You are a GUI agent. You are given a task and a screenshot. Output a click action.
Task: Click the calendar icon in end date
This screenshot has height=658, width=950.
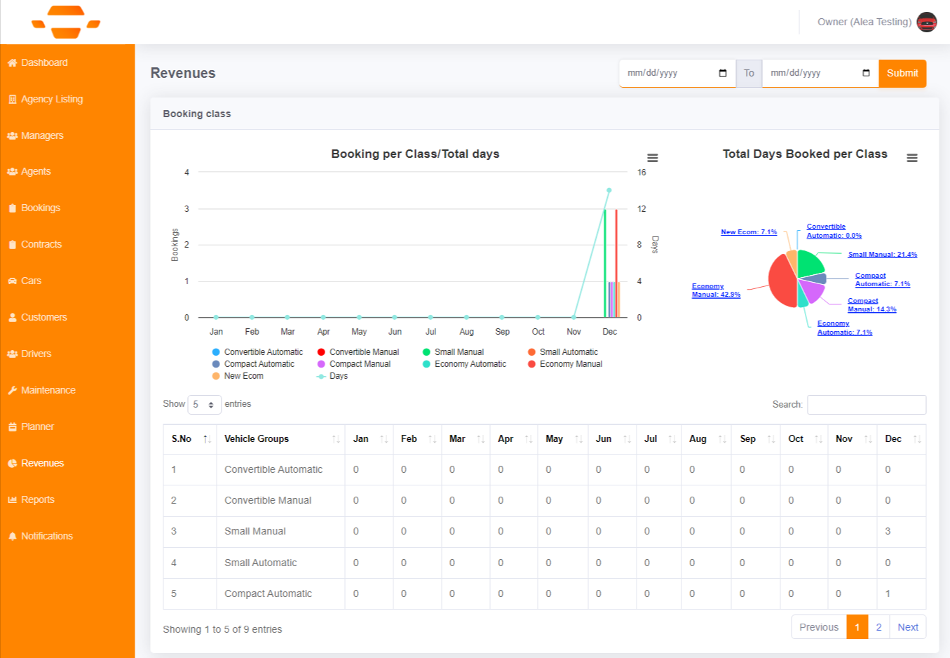pyautogui.click(x=866, y=73)
